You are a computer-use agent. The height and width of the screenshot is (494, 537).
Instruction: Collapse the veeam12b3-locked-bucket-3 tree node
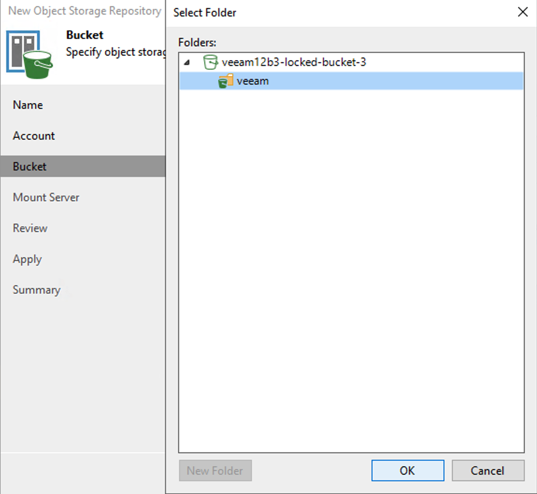point(187,62)
